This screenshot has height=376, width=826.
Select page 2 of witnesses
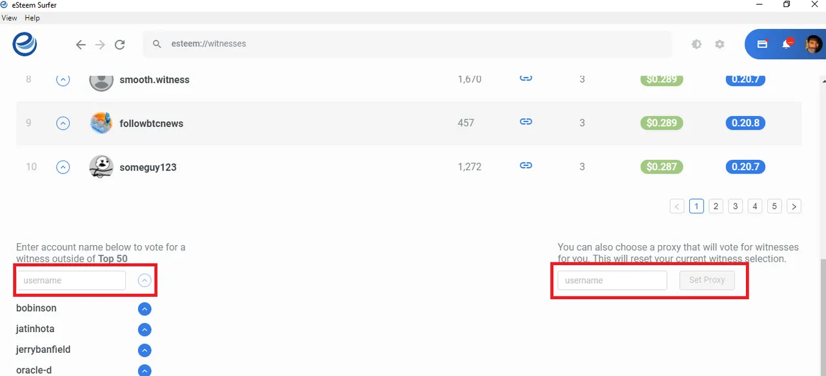pyautogui.click(x=716, y=206)
